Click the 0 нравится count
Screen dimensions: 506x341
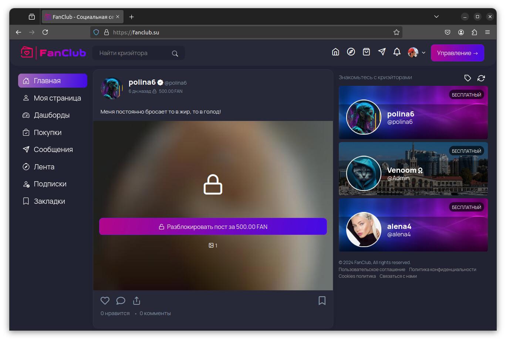115,313
